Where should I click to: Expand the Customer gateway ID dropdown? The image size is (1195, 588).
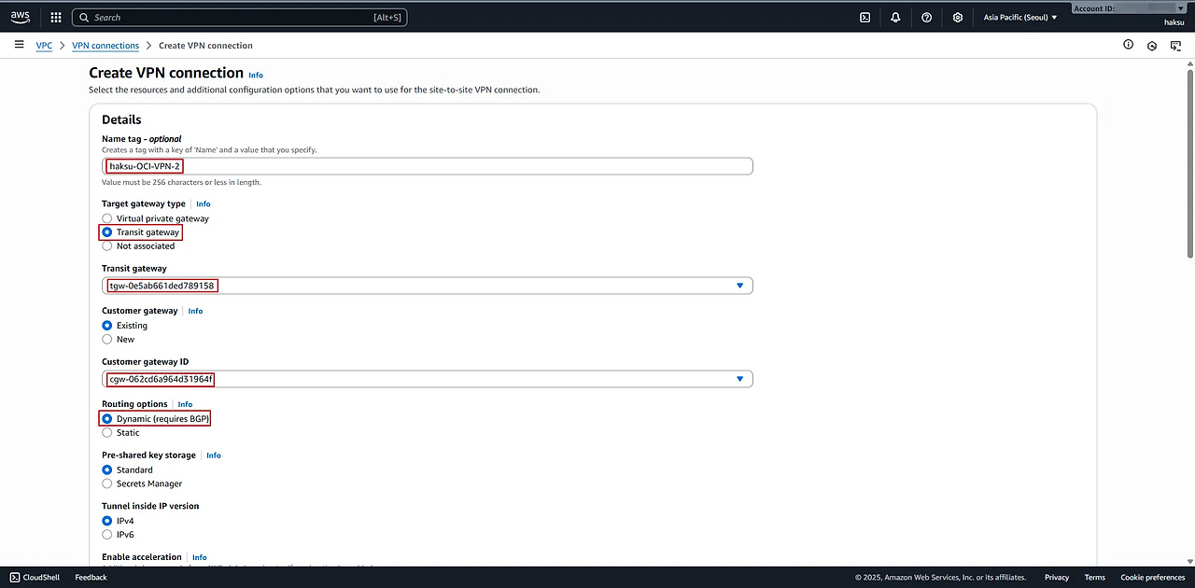tap(739, 379)
